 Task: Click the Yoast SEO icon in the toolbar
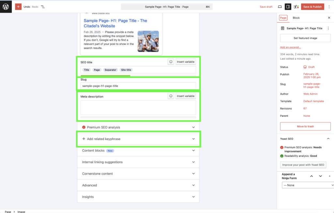point(296,7)
